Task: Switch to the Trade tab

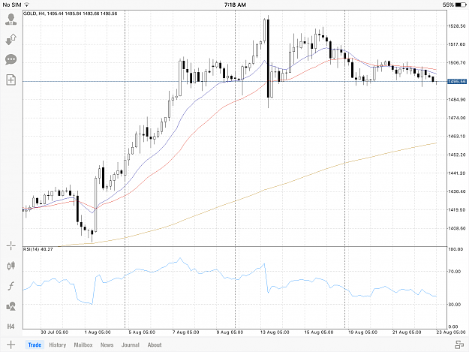Action: (x=35, y=344)
